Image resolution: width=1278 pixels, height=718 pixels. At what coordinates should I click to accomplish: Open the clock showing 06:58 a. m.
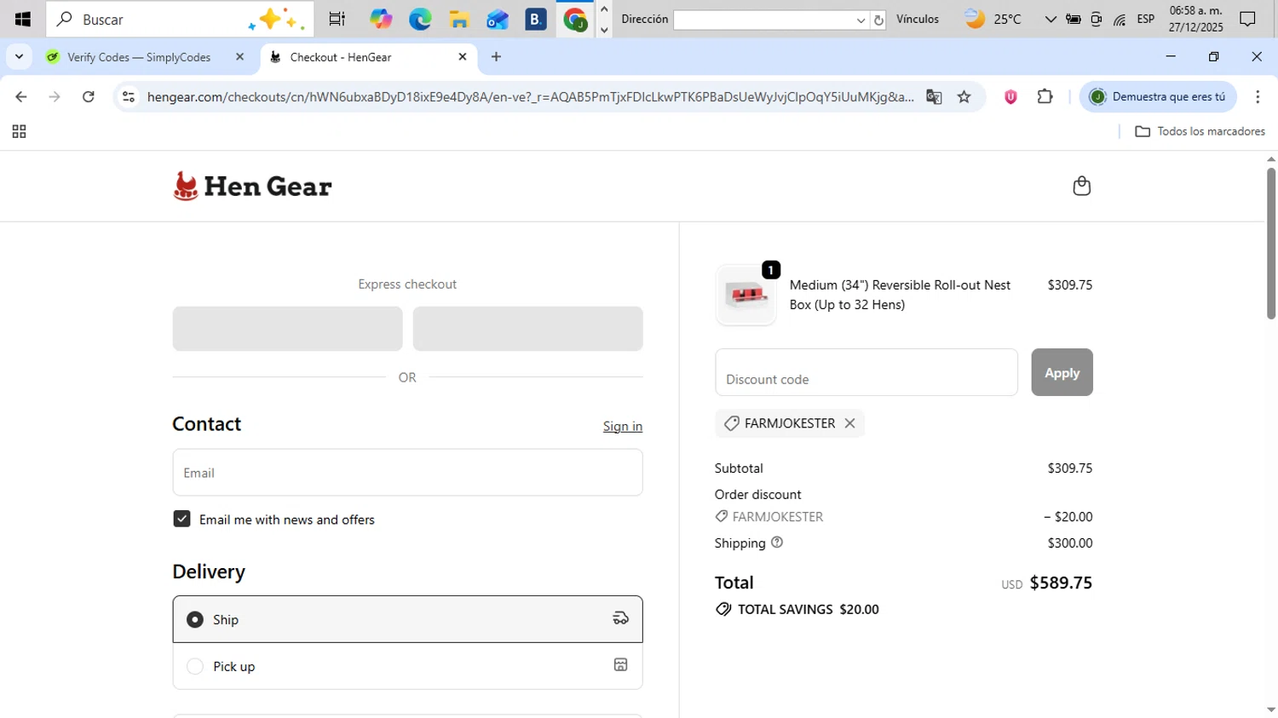1195,19
